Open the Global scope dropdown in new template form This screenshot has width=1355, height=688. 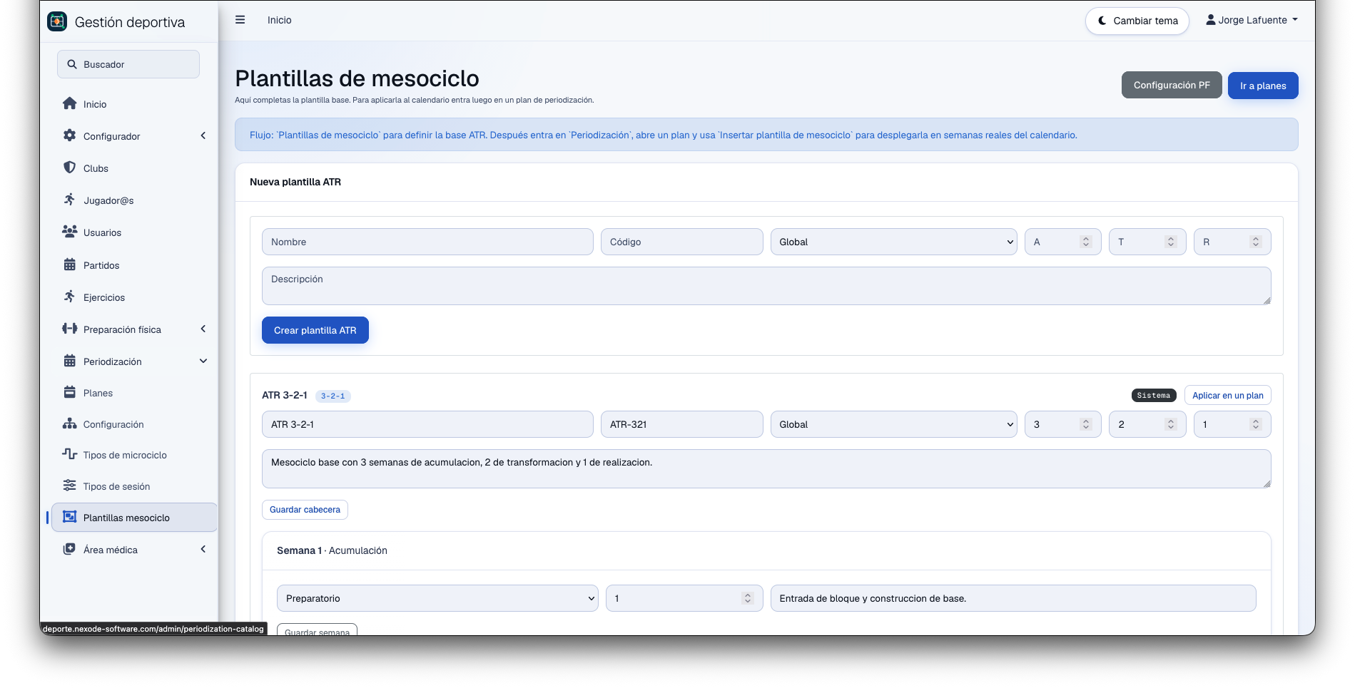click(893, 242)
